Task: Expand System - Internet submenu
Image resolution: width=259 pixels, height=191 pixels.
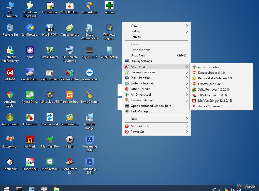Action: [156, 83]
